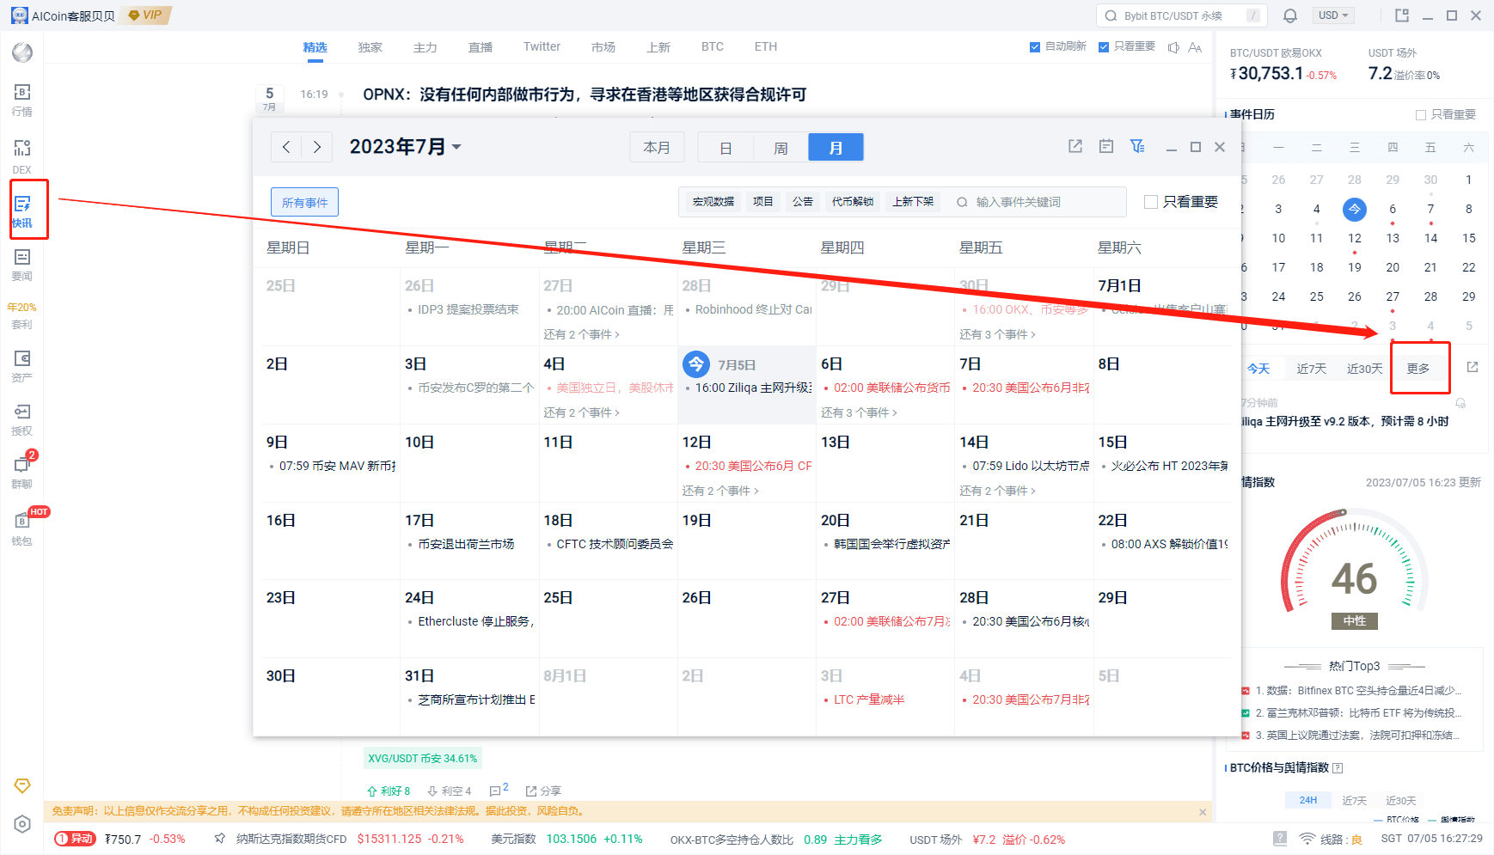Open the 行情 market sidebar icon

[22, 100]
